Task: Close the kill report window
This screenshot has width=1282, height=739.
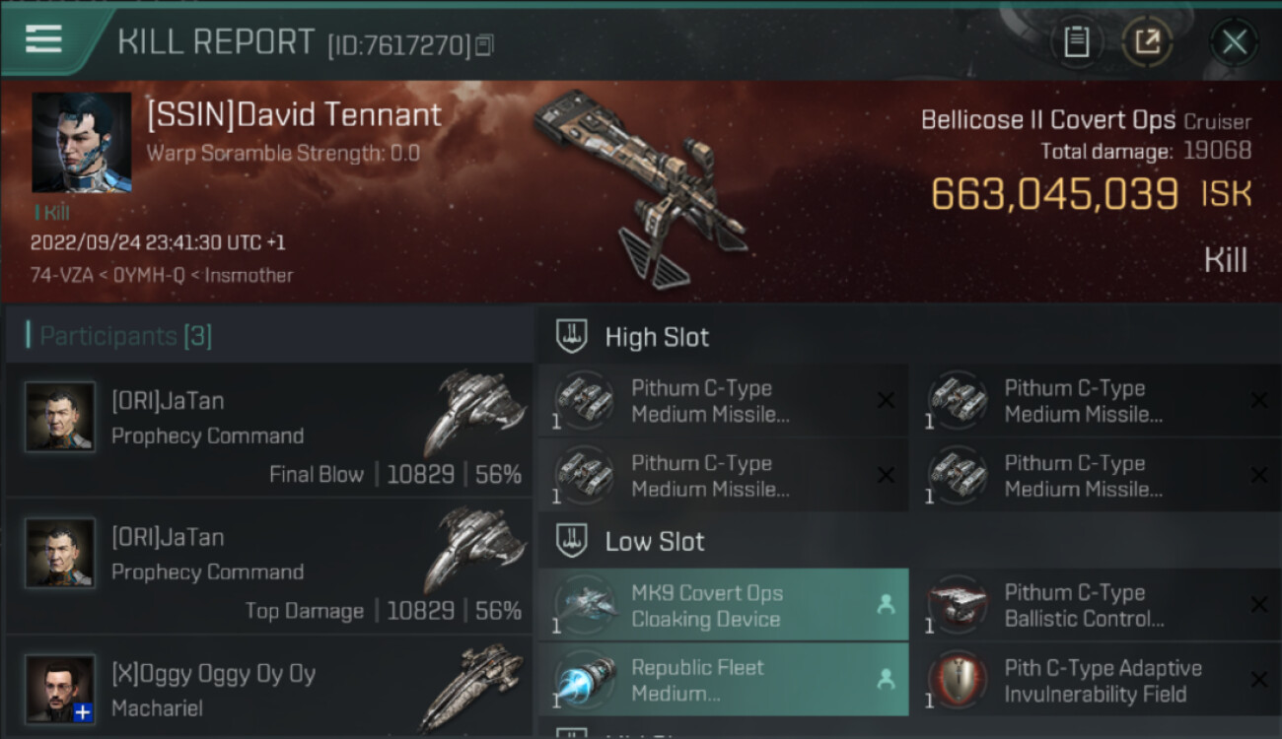Action: [1235, 42]
